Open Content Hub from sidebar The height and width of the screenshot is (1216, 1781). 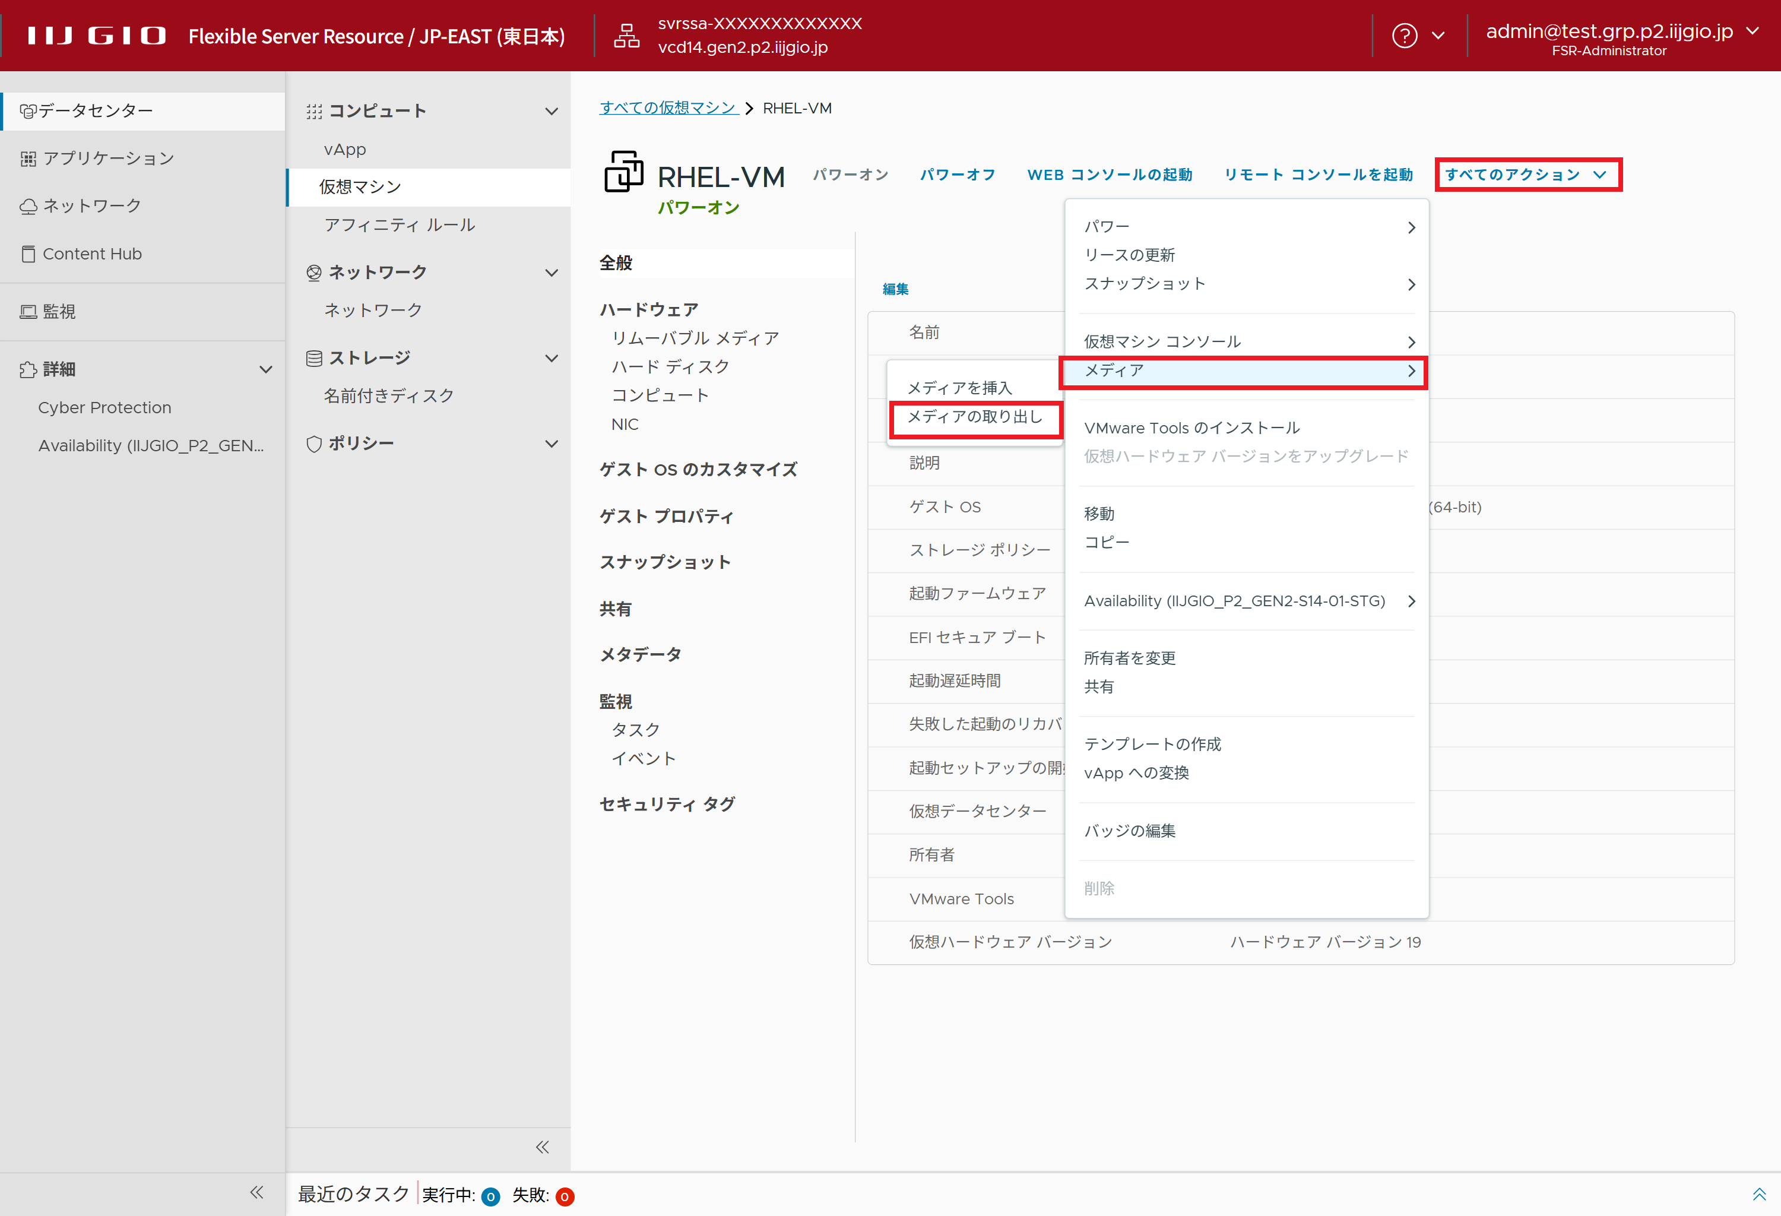[92, 254]
